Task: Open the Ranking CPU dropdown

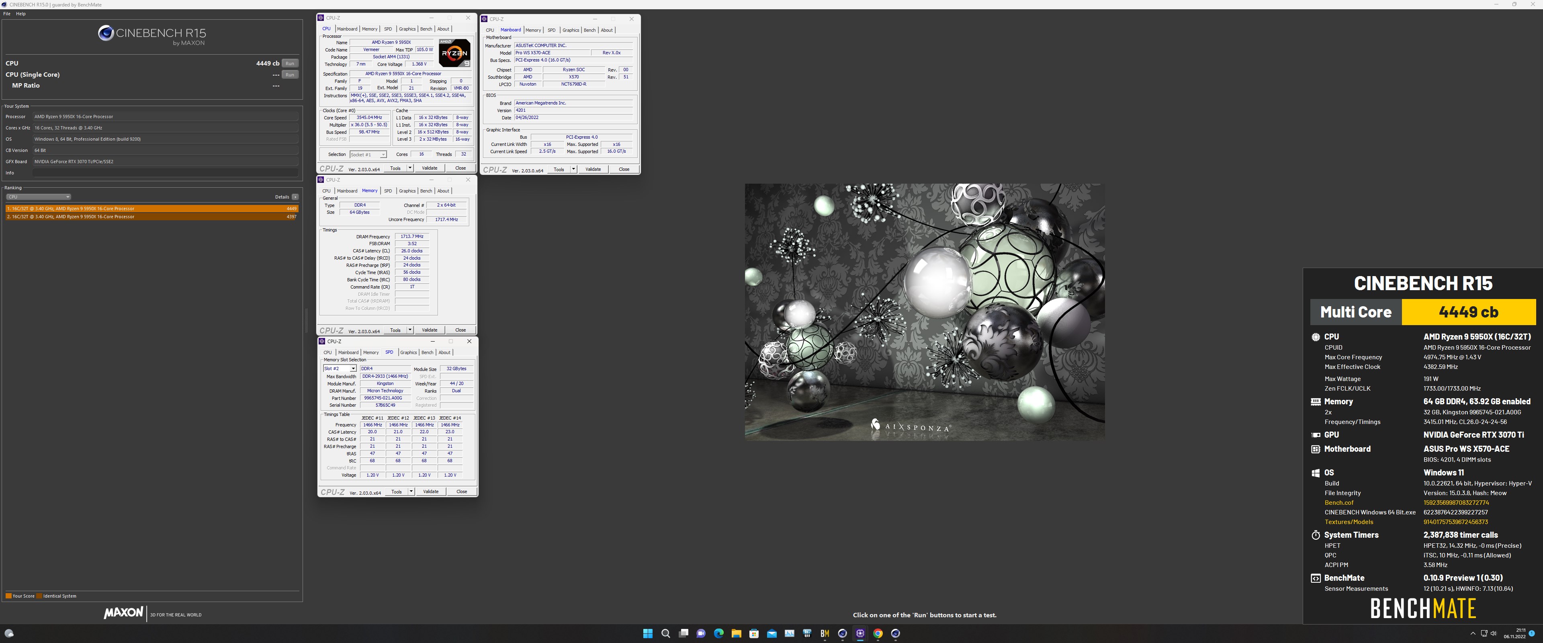Action: tap(38, 197)
